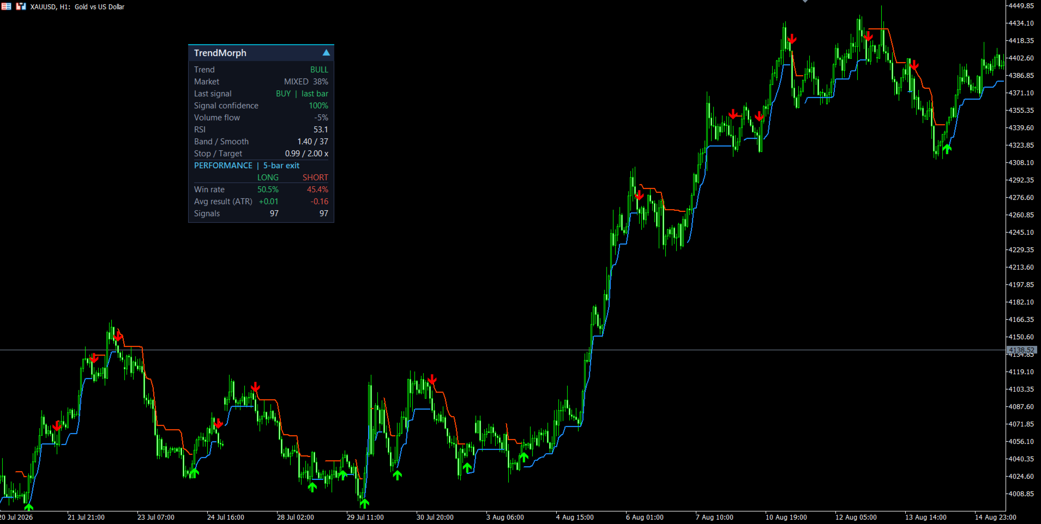Click the Last signal label

pyautogui.click(x=213, y=94)
